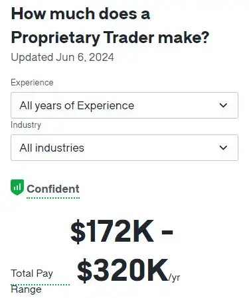This screenshot has height=298, width=249.
Task: Click the 'Experience' field label
Action: [32, 83]
